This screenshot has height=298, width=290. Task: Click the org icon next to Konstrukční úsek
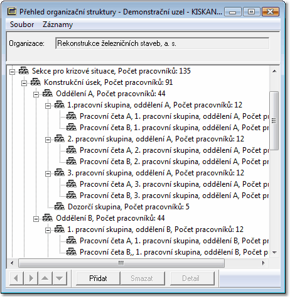pyautogui.click(x=36, y=82)
